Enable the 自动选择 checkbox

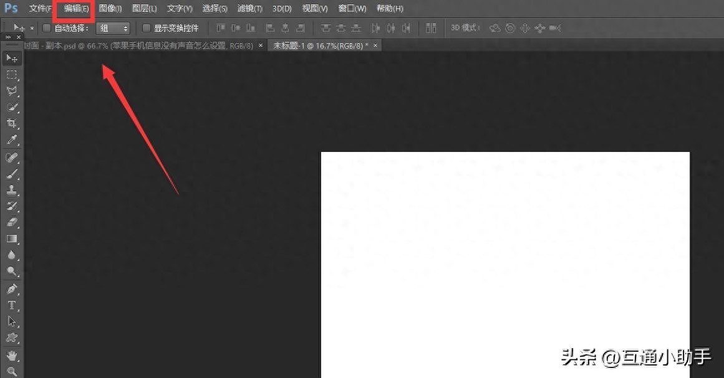pos(47,28)
